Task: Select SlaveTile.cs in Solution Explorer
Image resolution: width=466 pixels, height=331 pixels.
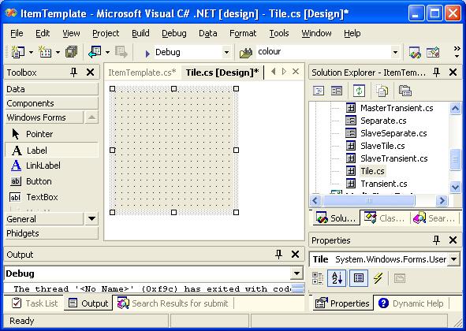Action: (382, 146)
